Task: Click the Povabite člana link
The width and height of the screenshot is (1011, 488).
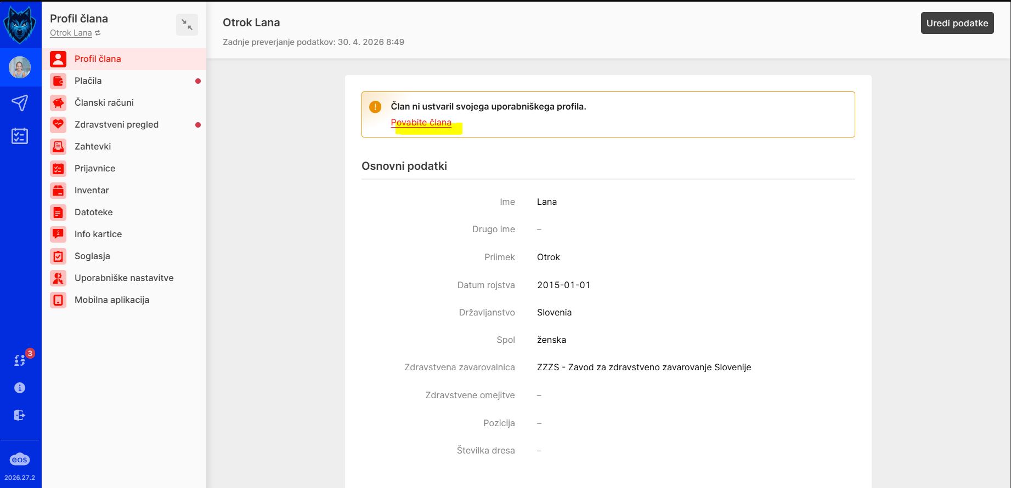Action: (x=421, y=122)
